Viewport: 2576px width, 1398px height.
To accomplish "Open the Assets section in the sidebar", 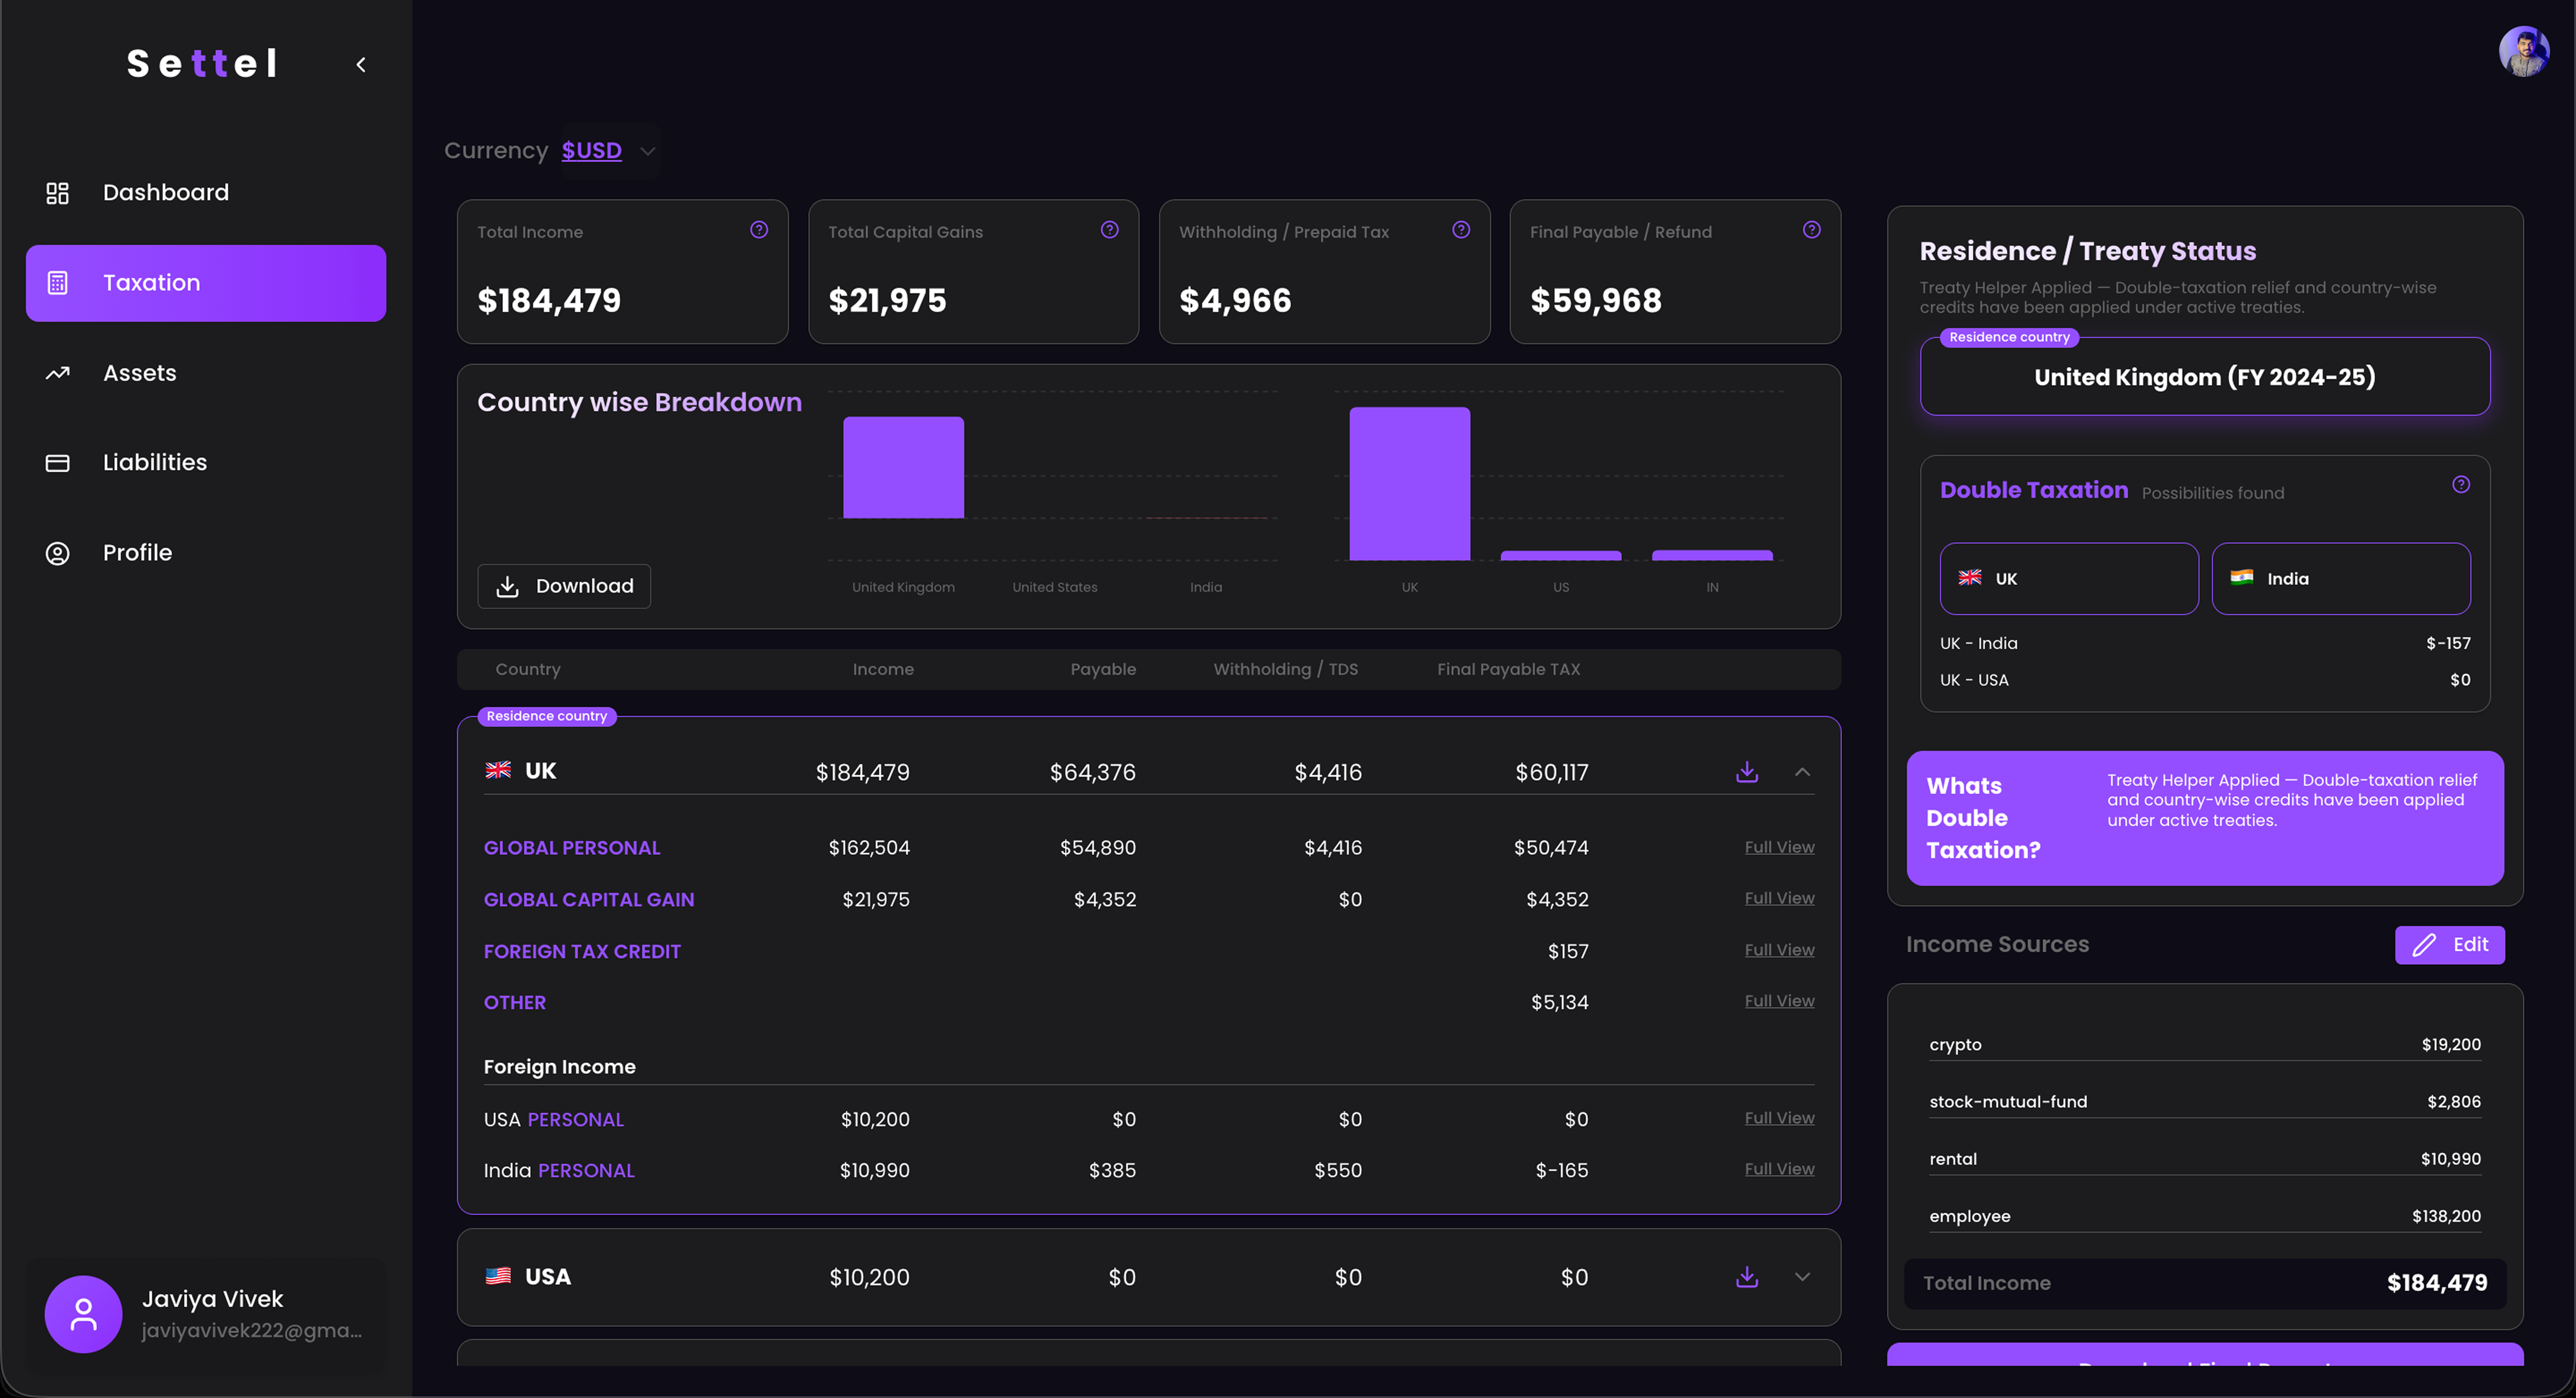I will click(x=139, y=373).
